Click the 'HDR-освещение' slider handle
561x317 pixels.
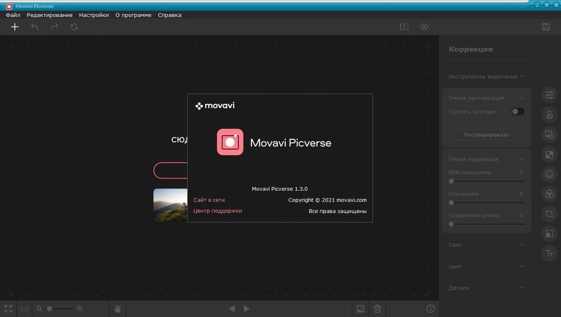coord(451,181)
